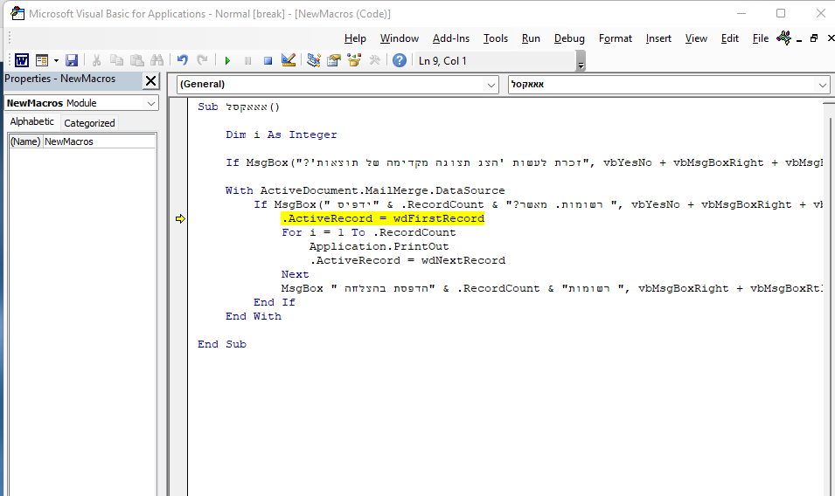The height and width of the screenshot is (496, 835).
Task: Click the Application.PrintOut line
Action: click(x=379, y=246)
